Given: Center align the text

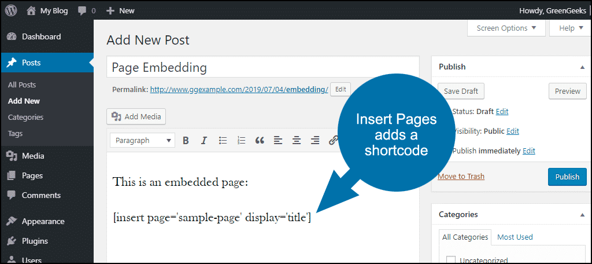Looking at the screenshot, I should tap(297, 140).
